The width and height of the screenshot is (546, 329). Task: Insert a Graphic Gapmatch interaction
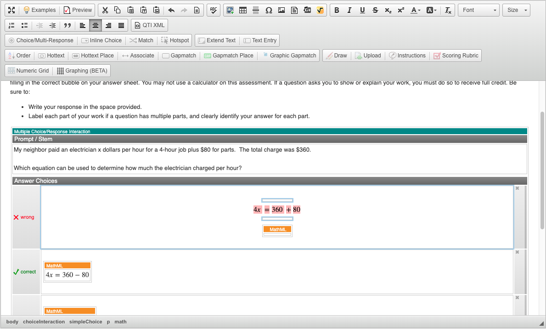click(289, 56)
